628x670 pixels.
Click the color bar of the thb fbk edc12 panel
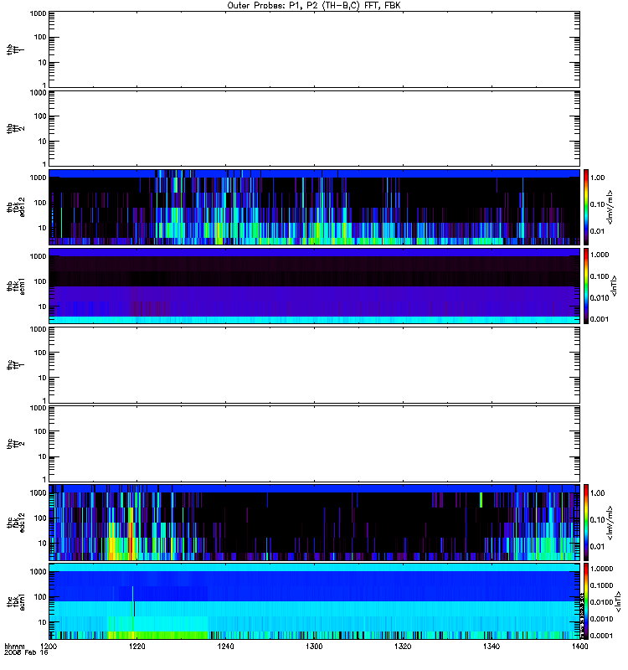586,207
